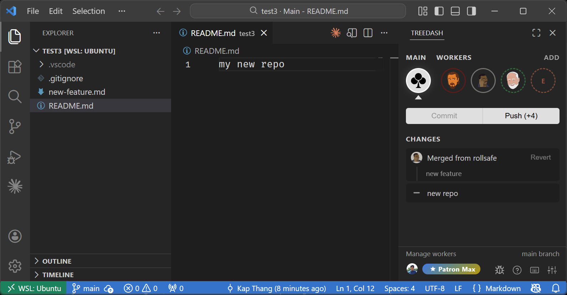Image resolution: width=567 pixels, height=295 pixels.
Task: Customize layout icon in title bar
Action: 423,11
